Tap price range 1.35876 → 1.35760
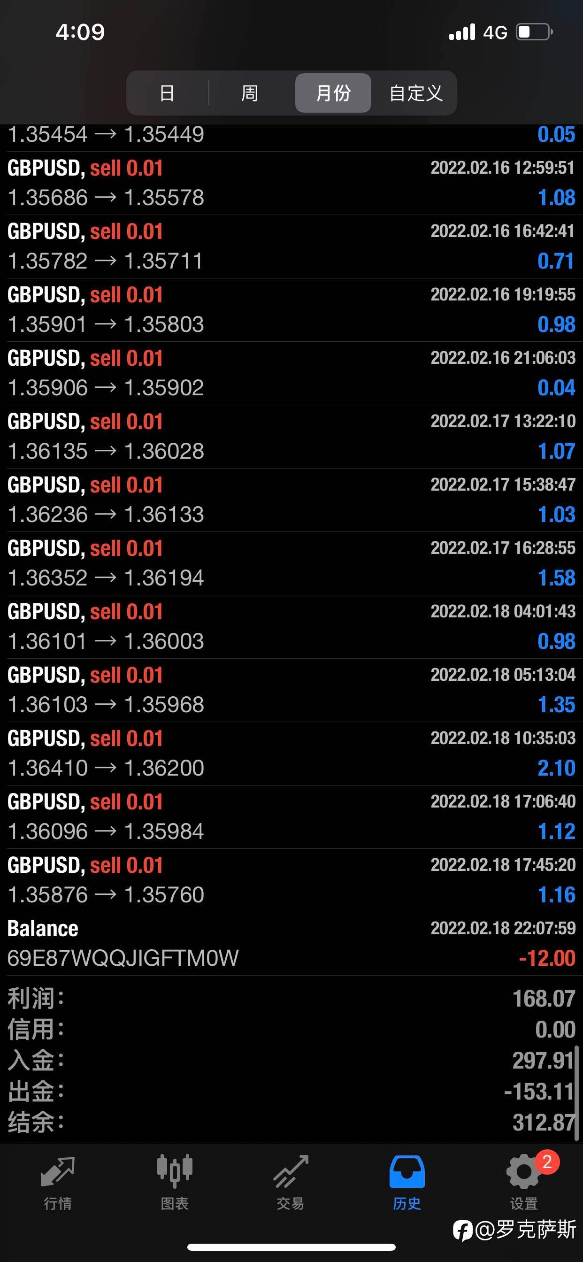 (x=106, y=894)
